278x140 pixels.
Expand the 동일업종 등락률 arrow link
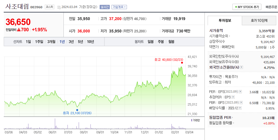[233, 123]
